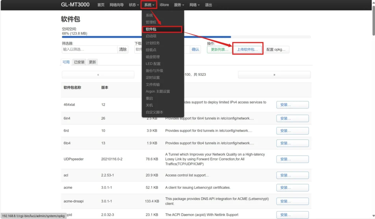
Task: Install the acl package
Action: pyautogui.click(x=293, y=175)
